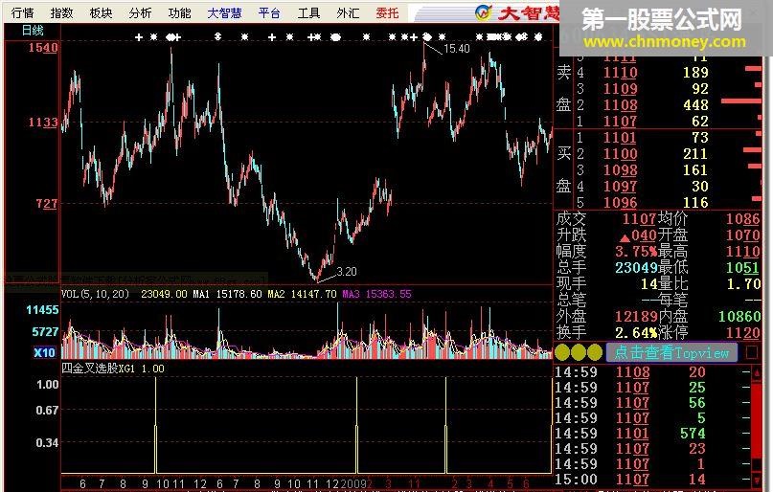Click buy level 5 price 1096
The height and width of the screenshot is (492, 773).
point(620,202)
